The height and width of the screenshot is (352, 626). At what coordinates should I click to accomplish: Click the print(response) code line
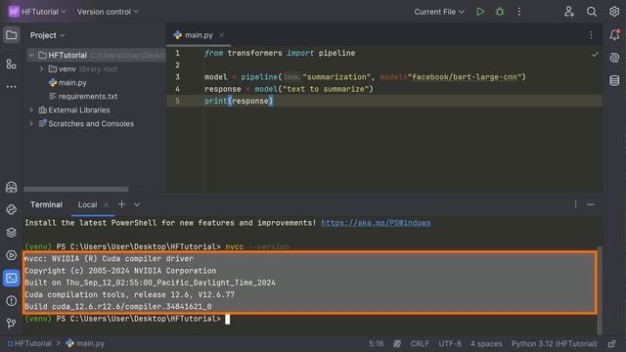239,101
